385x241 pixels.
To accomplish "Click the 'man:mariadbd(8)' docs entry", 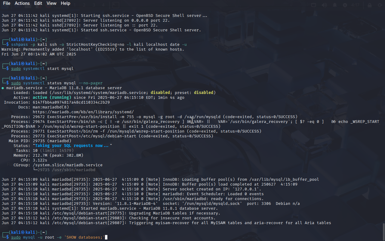I will tap(51, 107).
